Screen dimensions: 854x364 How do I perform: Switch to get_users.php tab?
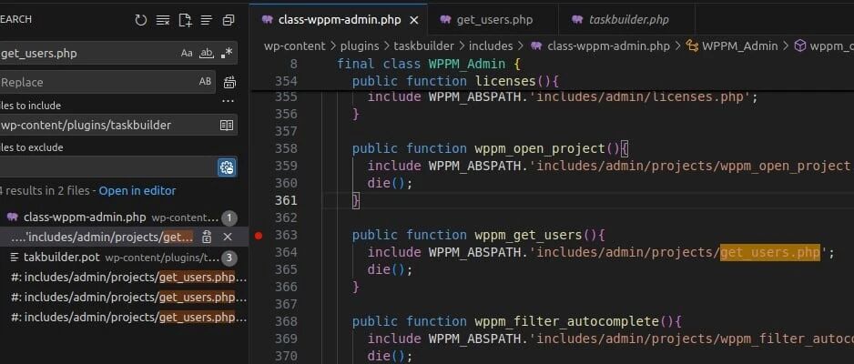pos(493,20)
